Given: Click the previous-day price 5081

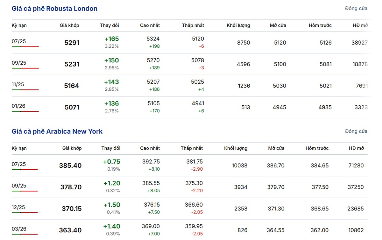Looking at the screenshot, I should coord(325,64).
